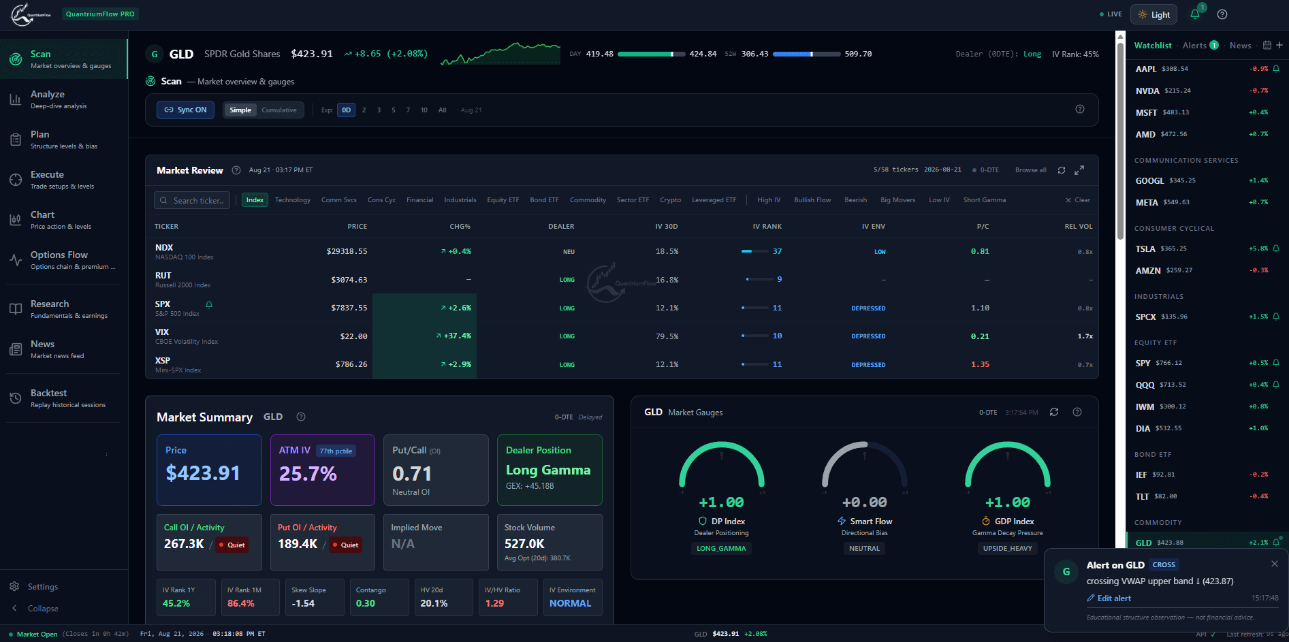
Task: Enable the Technology filter chip
Action: pos(293,200)
